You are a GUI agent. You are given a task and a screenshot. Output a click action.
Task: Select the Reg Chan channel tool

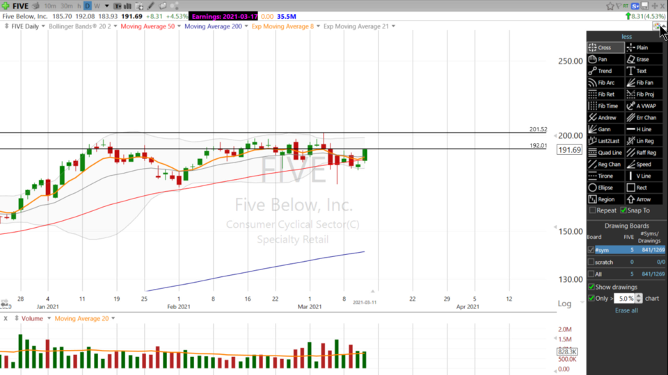coord(605,165)
